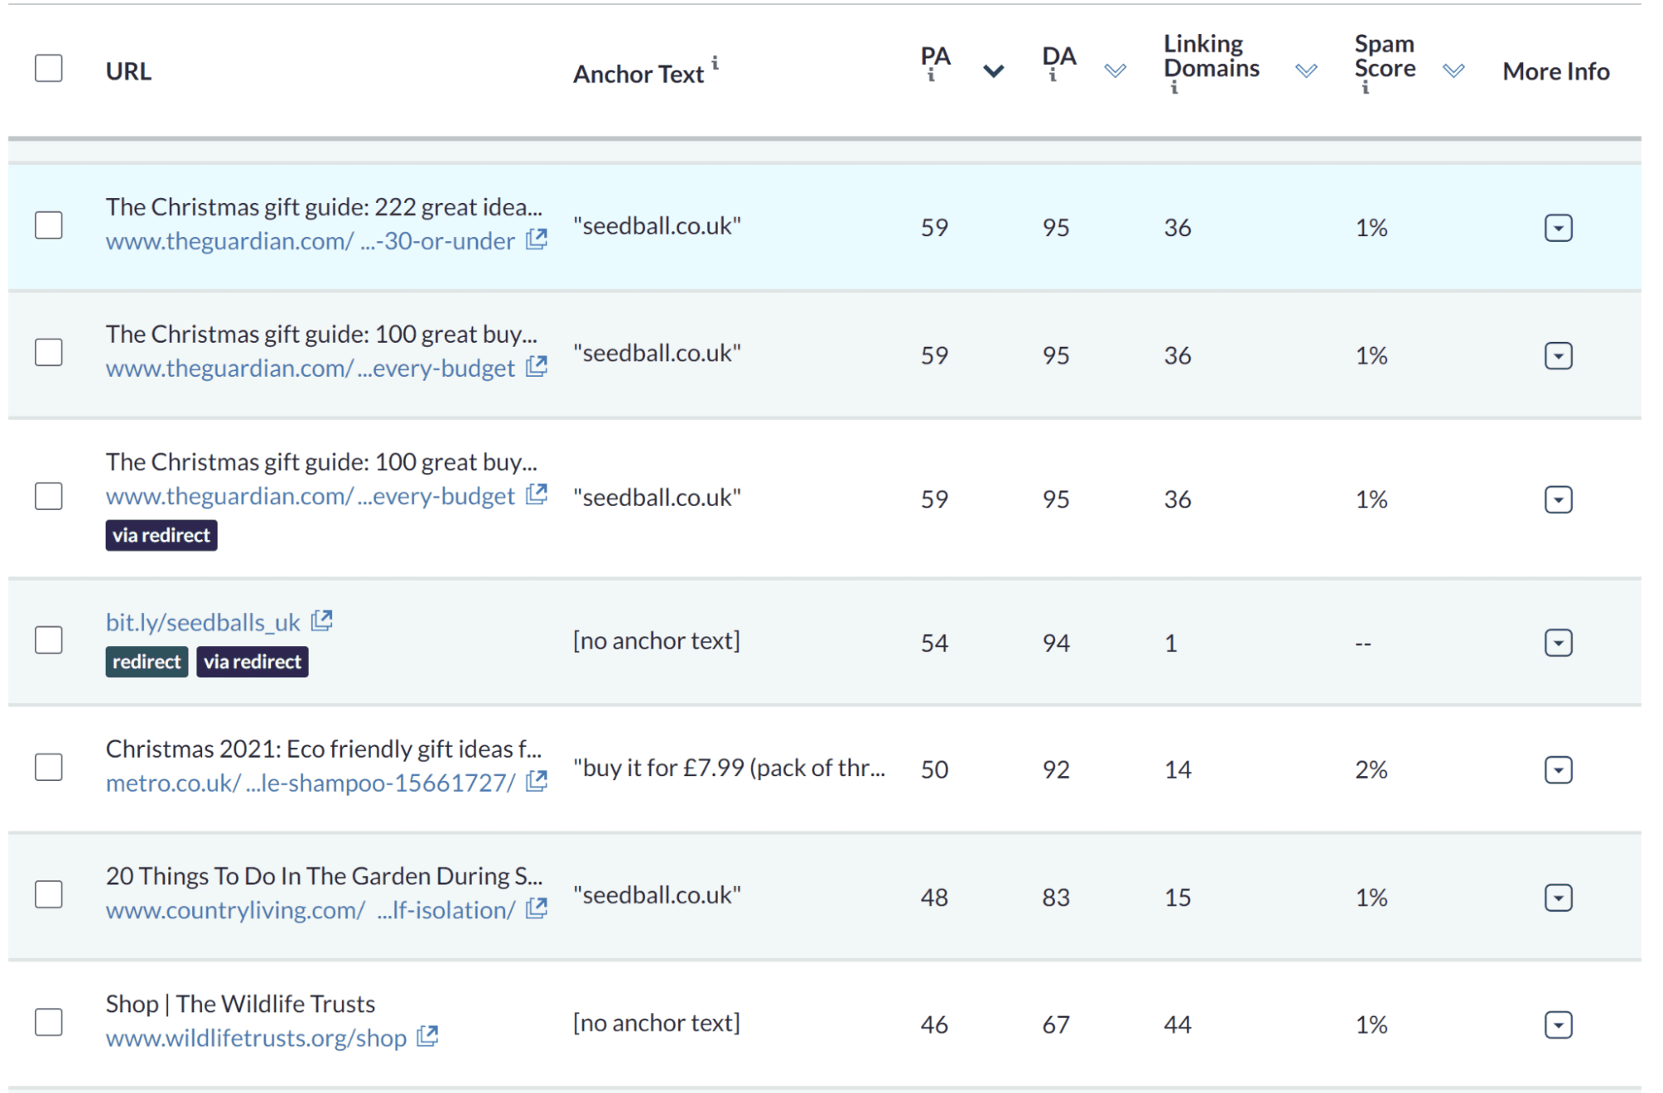Screen dimensions: 1663x1093
Task: Check the select-all checkbox in the header
Action: [48, 69]
